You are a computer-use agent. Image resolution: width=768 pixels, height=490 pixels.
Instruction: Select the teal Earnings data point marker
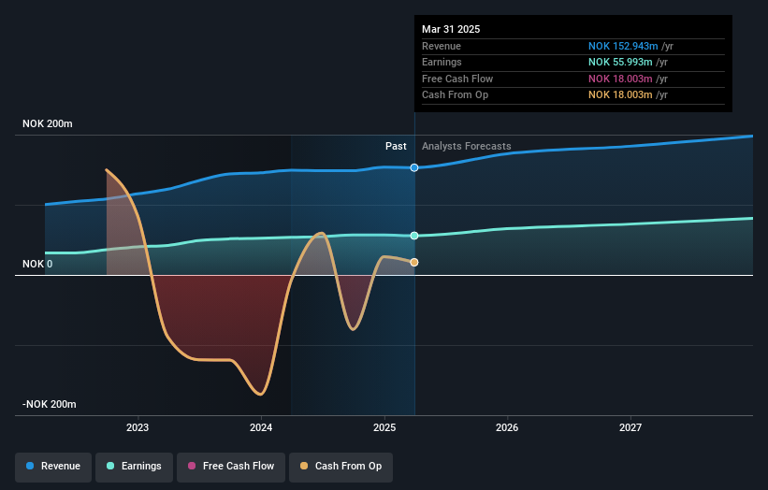coord(414,236)
